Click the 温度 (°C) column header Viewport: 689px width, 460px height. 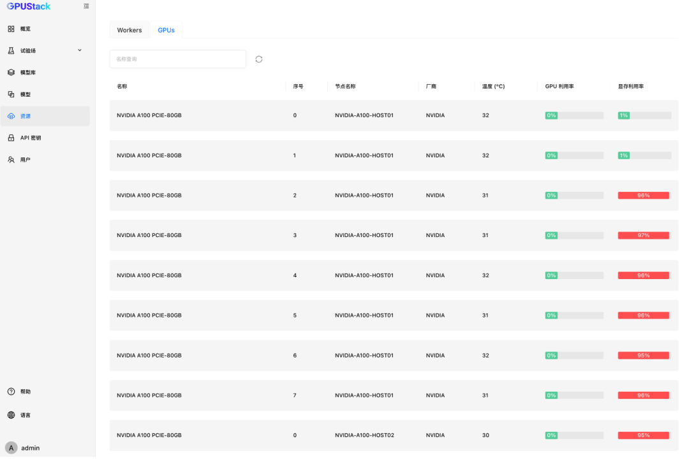[493, 87]
